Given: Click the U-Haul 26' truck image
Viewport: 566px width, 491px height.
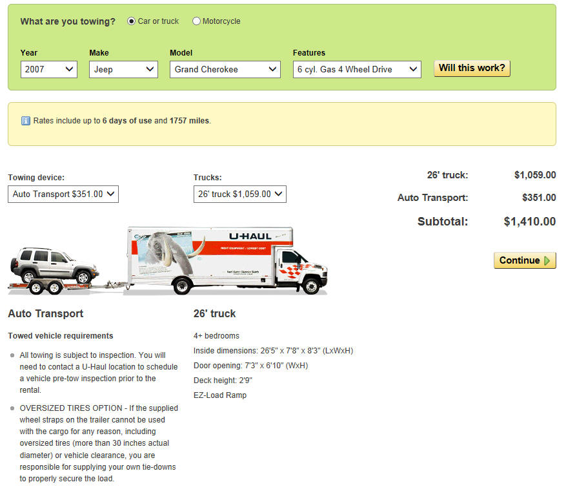Looking at the screenshot, I should 227,260.
